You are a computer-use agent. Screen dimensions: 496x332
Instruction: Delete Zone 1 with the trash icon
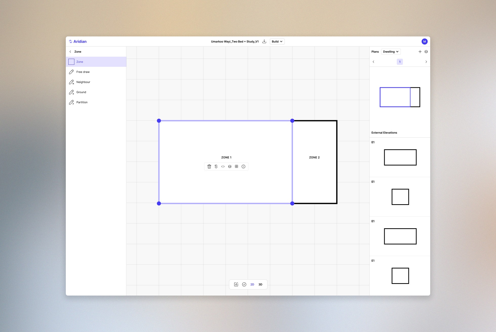click(x=209, y=167)
